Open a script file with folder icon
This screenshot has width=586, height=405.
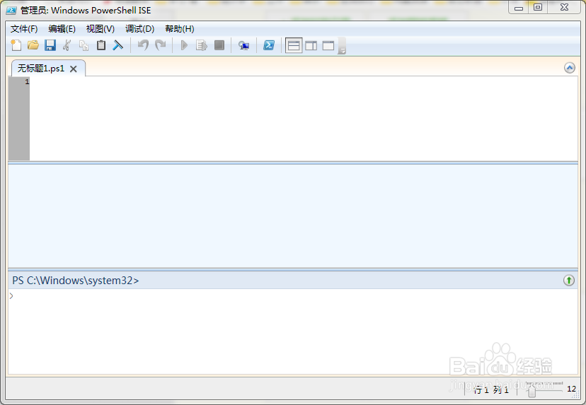(33, 45)
